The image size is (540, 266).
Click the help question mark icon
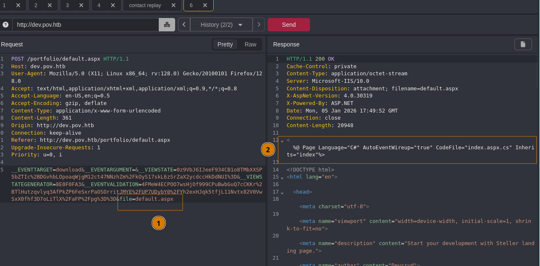click(5, 25)
